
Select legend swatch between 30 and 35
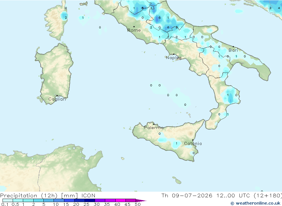pos(100,200)
